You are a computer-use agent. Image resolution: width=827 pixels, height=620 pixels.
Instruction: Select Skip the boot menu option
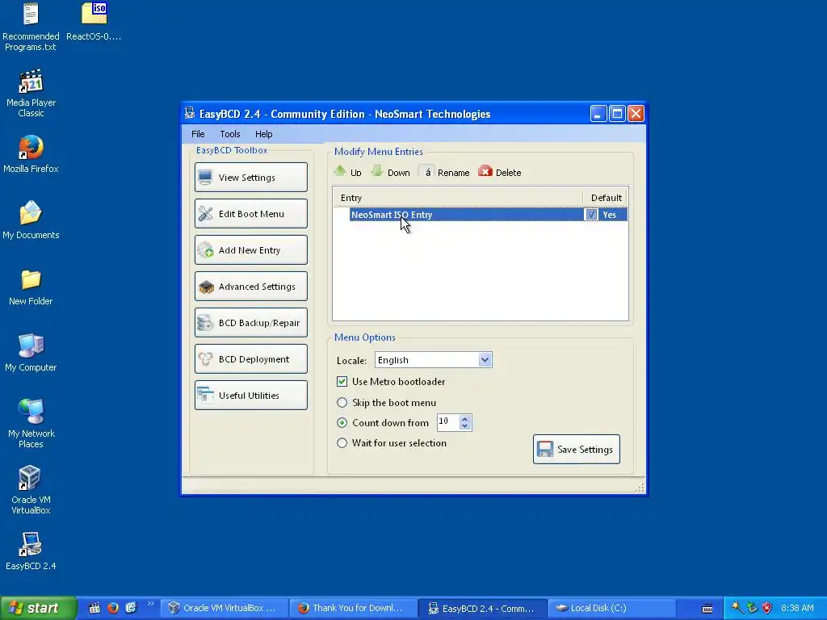point(342,402)
